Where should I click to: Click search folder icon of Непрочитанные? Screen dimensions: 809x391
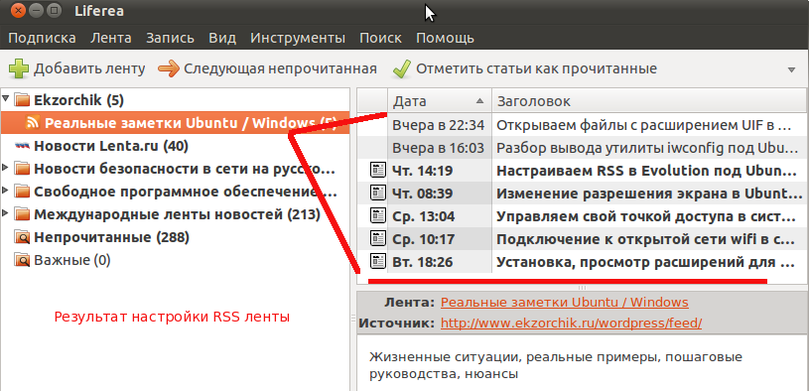pos(22,237)
